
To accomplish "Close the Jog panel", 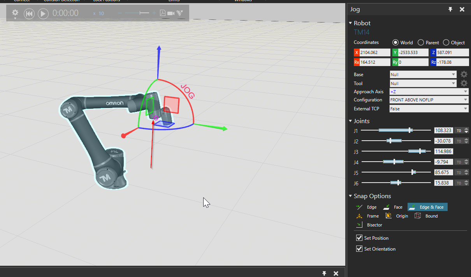I will click(x=462, y=9).
